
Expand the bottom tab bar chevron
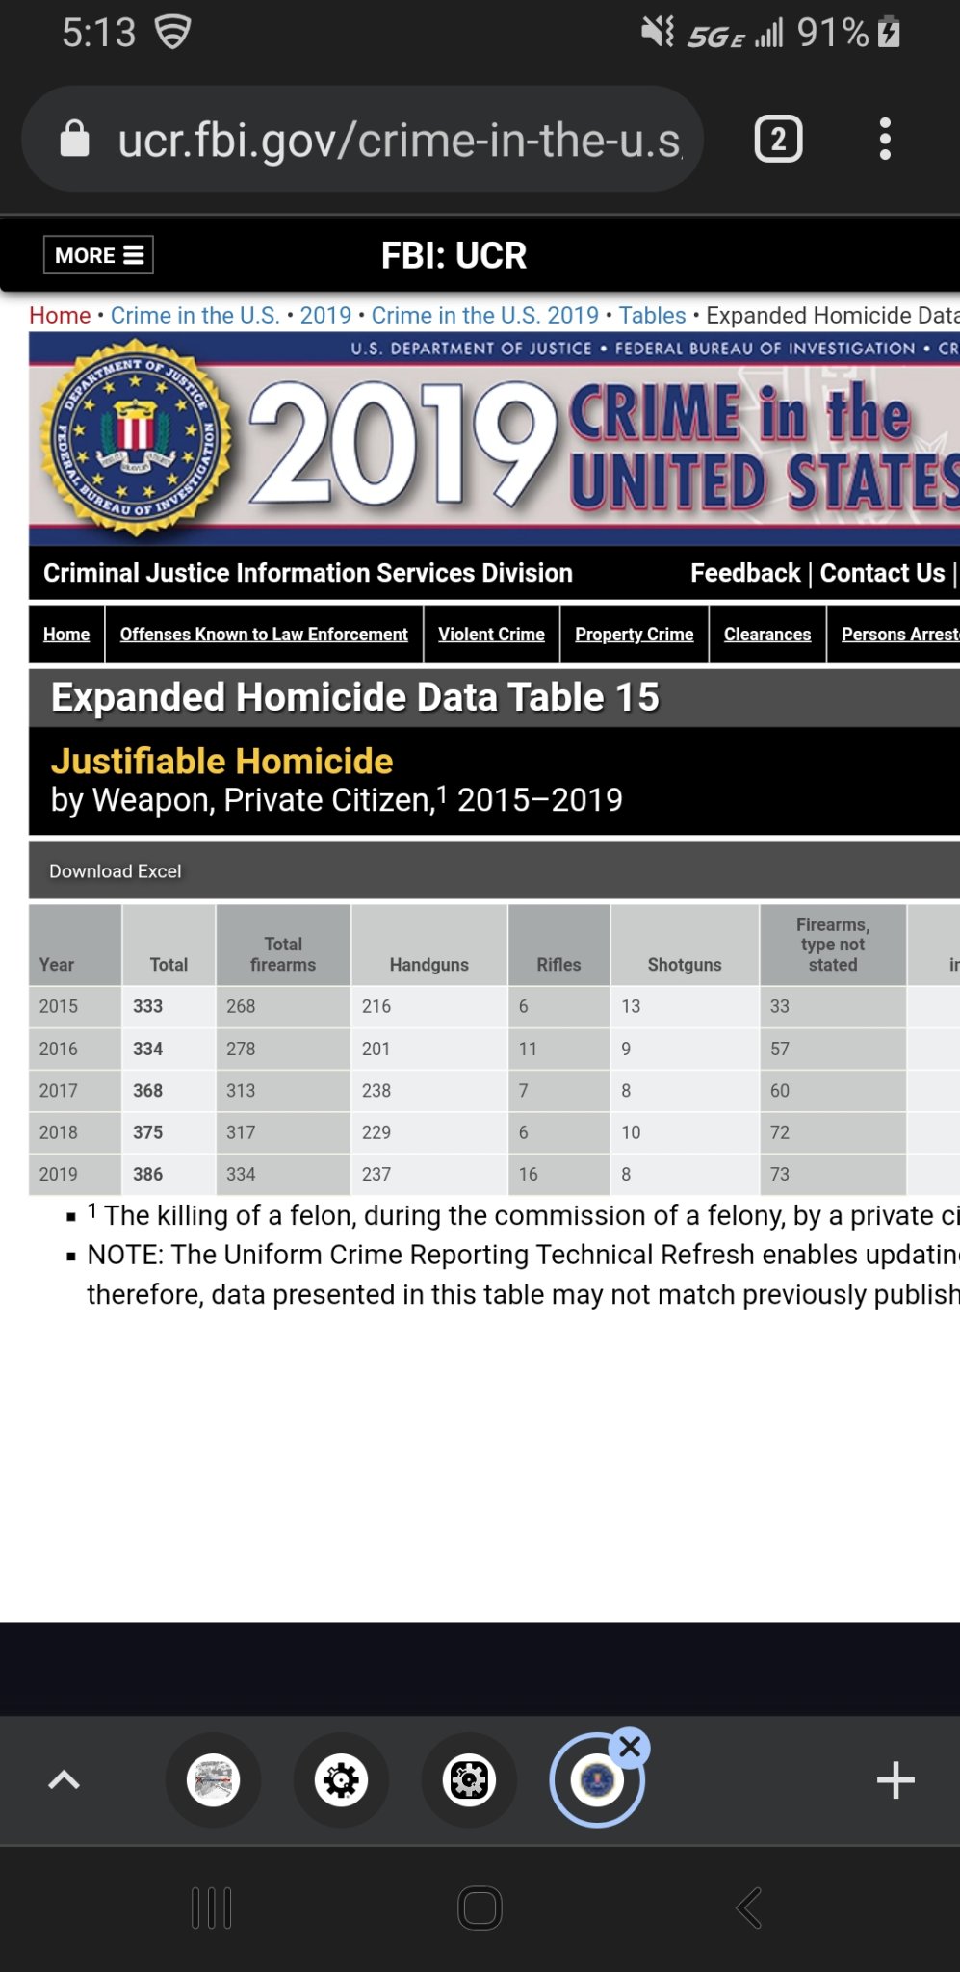(64, 1780)
